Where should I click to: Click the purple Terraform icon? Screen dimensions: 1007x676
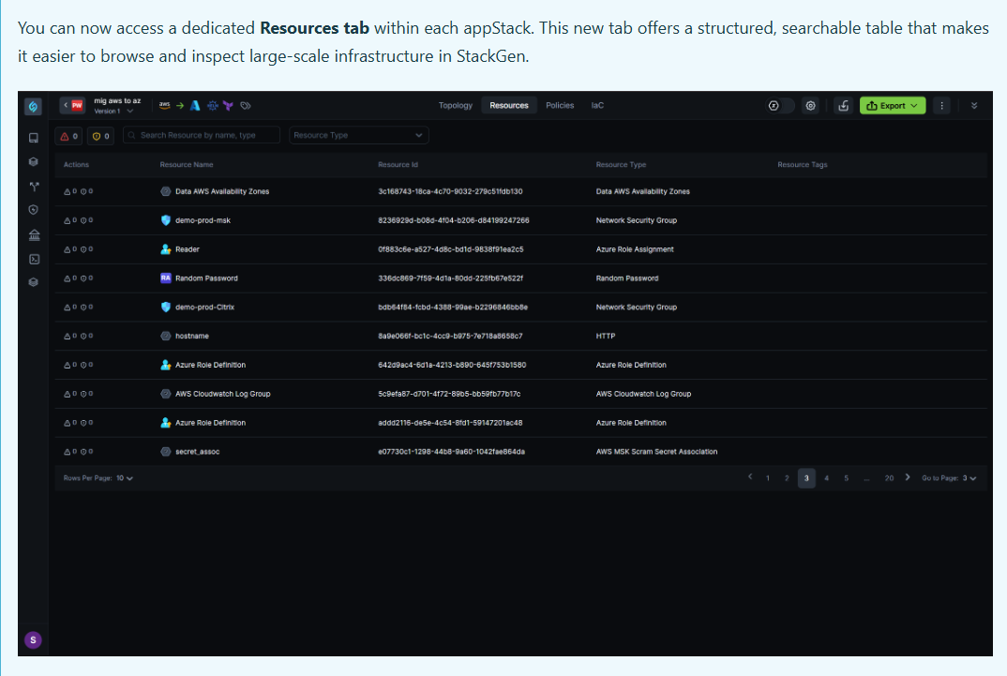pos(228,105)
